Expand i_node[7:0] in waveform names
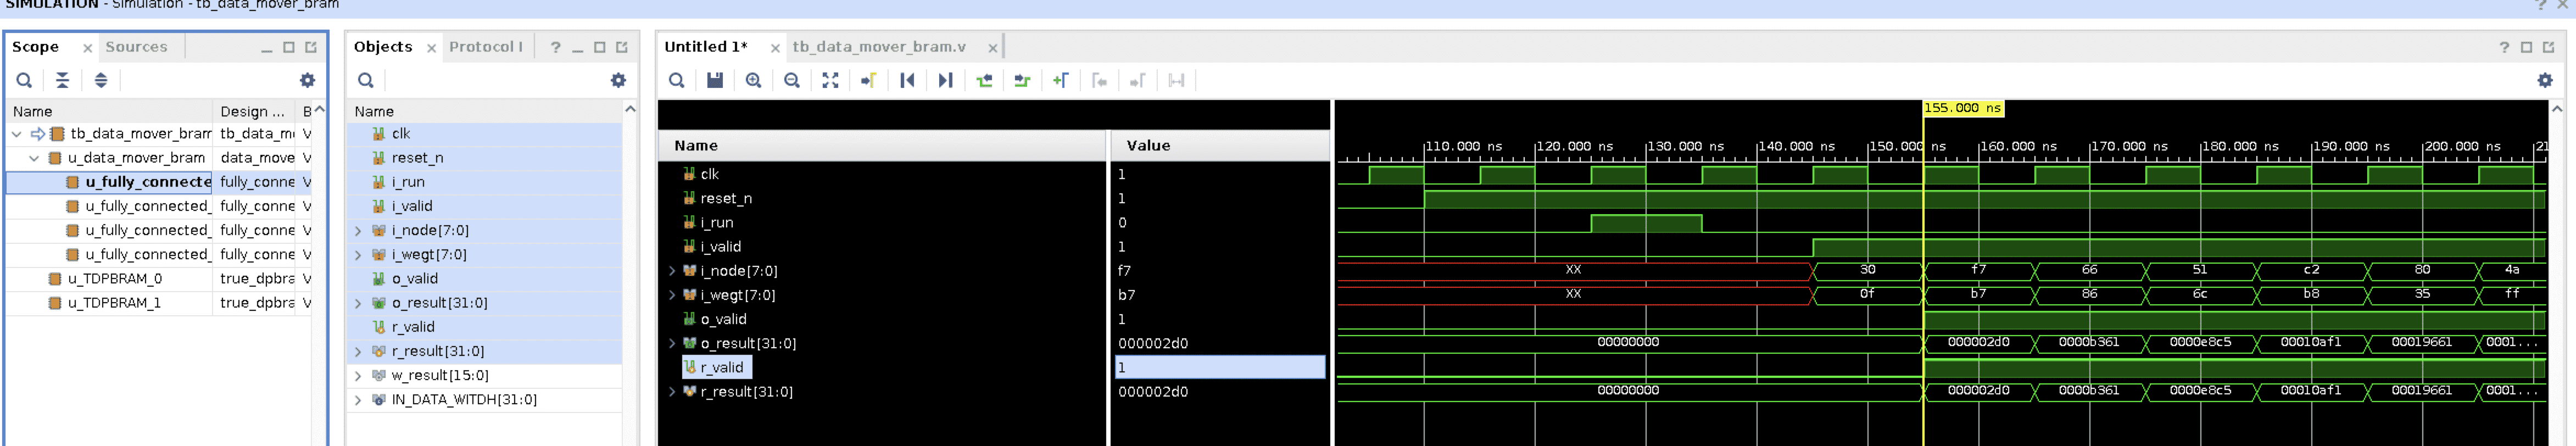2576x446 pixels. 672,271
